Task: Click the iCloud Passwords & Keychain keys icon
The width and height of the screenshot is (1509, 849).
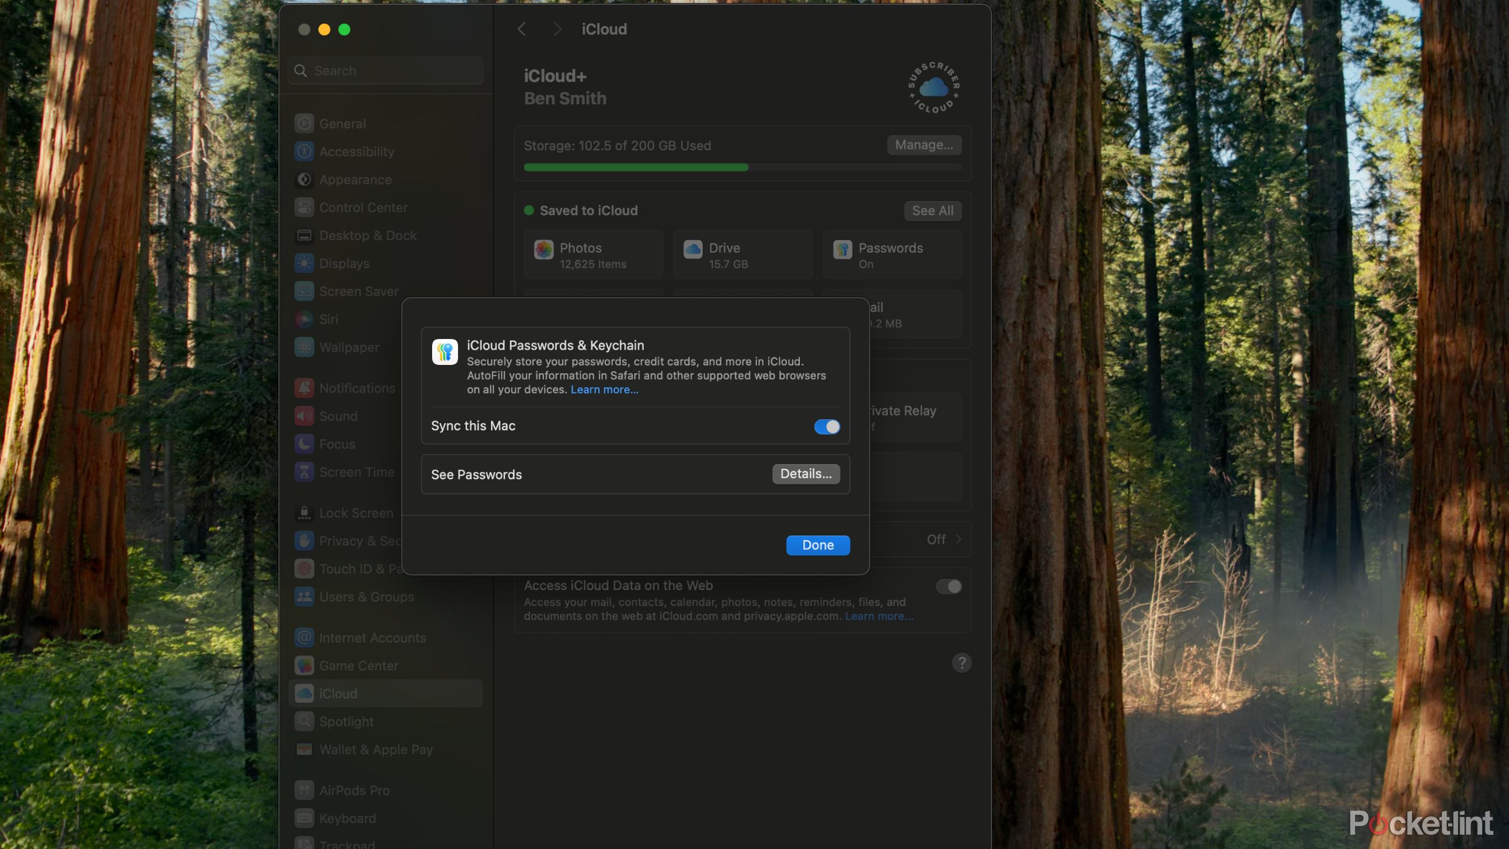Action: coord(445,352)
